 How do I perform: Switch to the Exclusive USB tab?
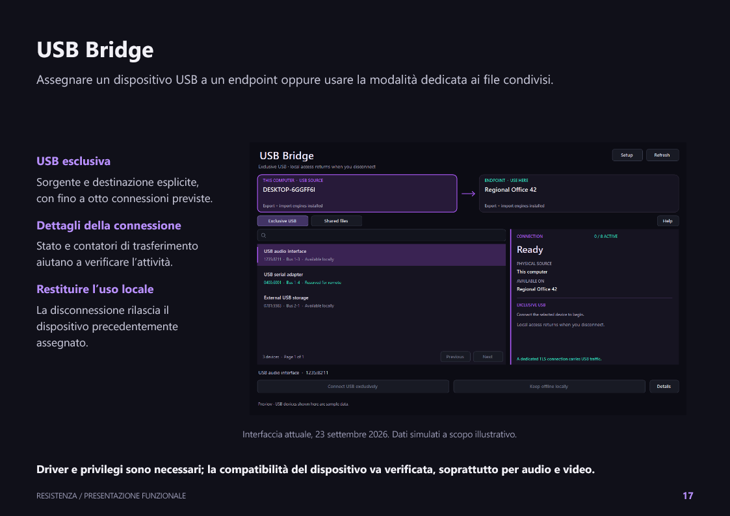[x=283, y=221]
